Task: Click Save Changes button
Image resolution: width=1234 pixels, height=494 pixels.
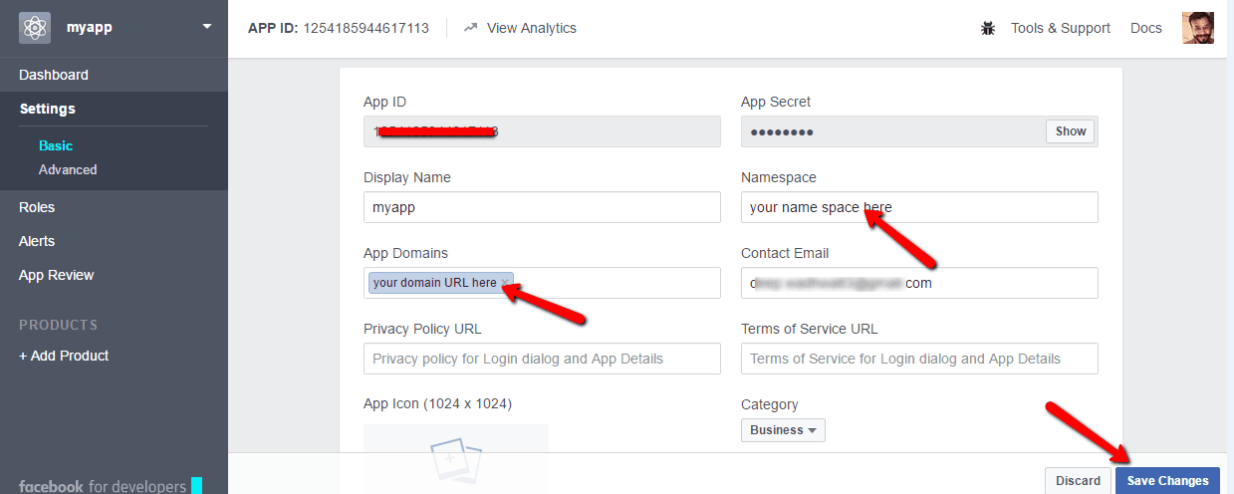Action: 1167,480
